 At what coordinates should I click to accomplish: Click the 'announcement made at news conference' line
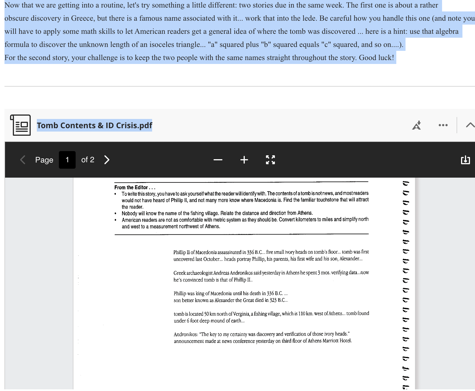click(x=263, y=341)
